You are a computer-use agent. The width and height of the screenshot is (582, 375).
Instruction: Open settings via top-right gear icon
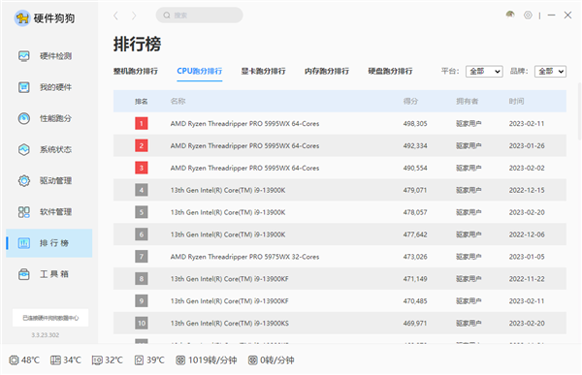tap(528, 16)
